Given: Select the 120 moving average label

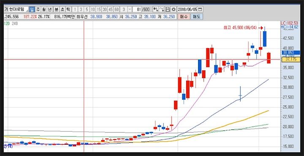Looking at the screenshot, I should [7, 24].
